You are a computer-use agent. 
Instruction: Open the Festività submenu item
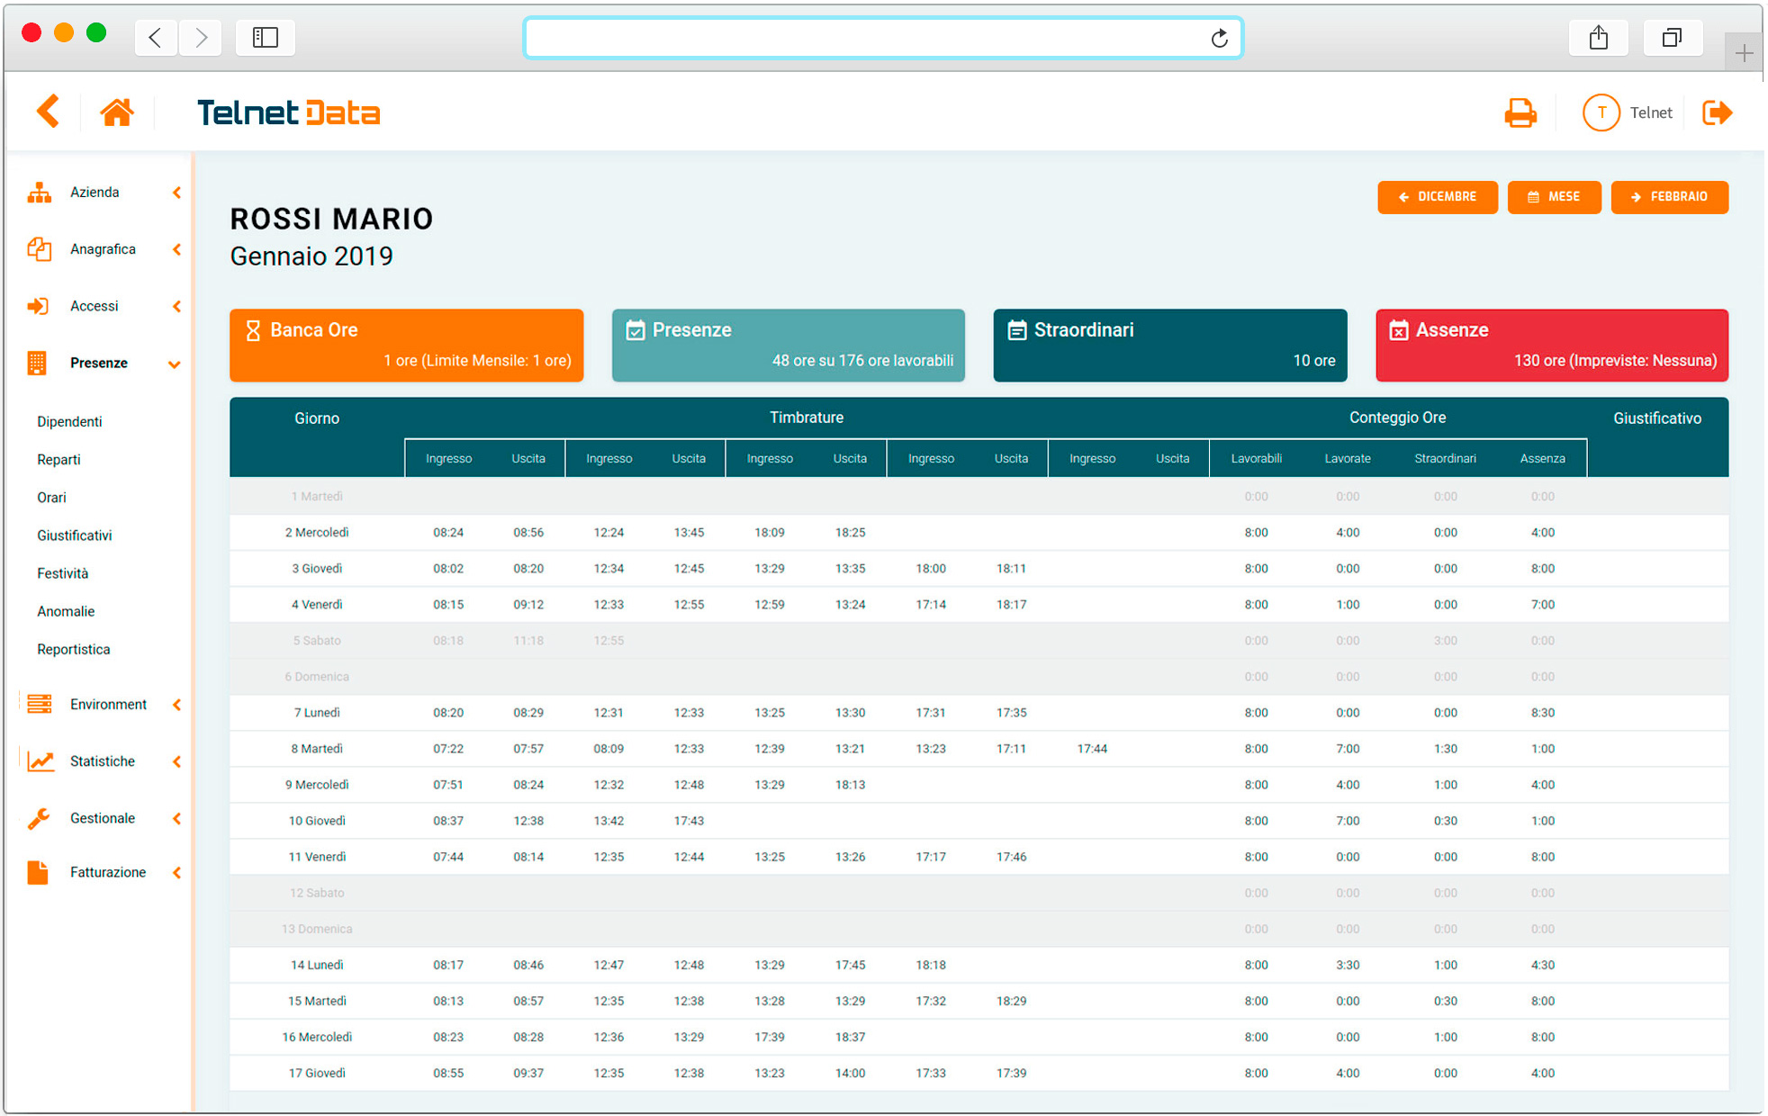tap(63, 573)
